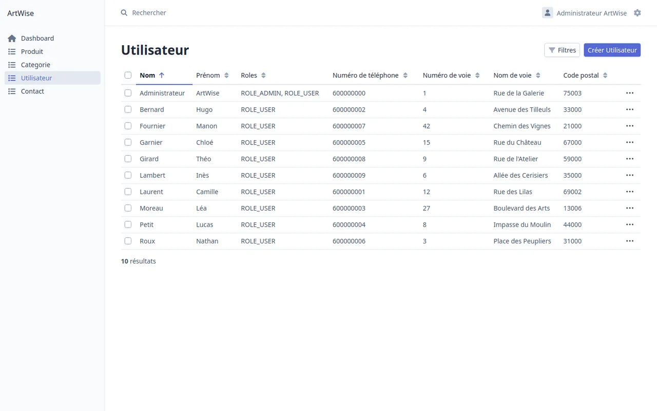Open the Contact section
Viewport: 657px width, 411px height.
(x=52, y=91)
